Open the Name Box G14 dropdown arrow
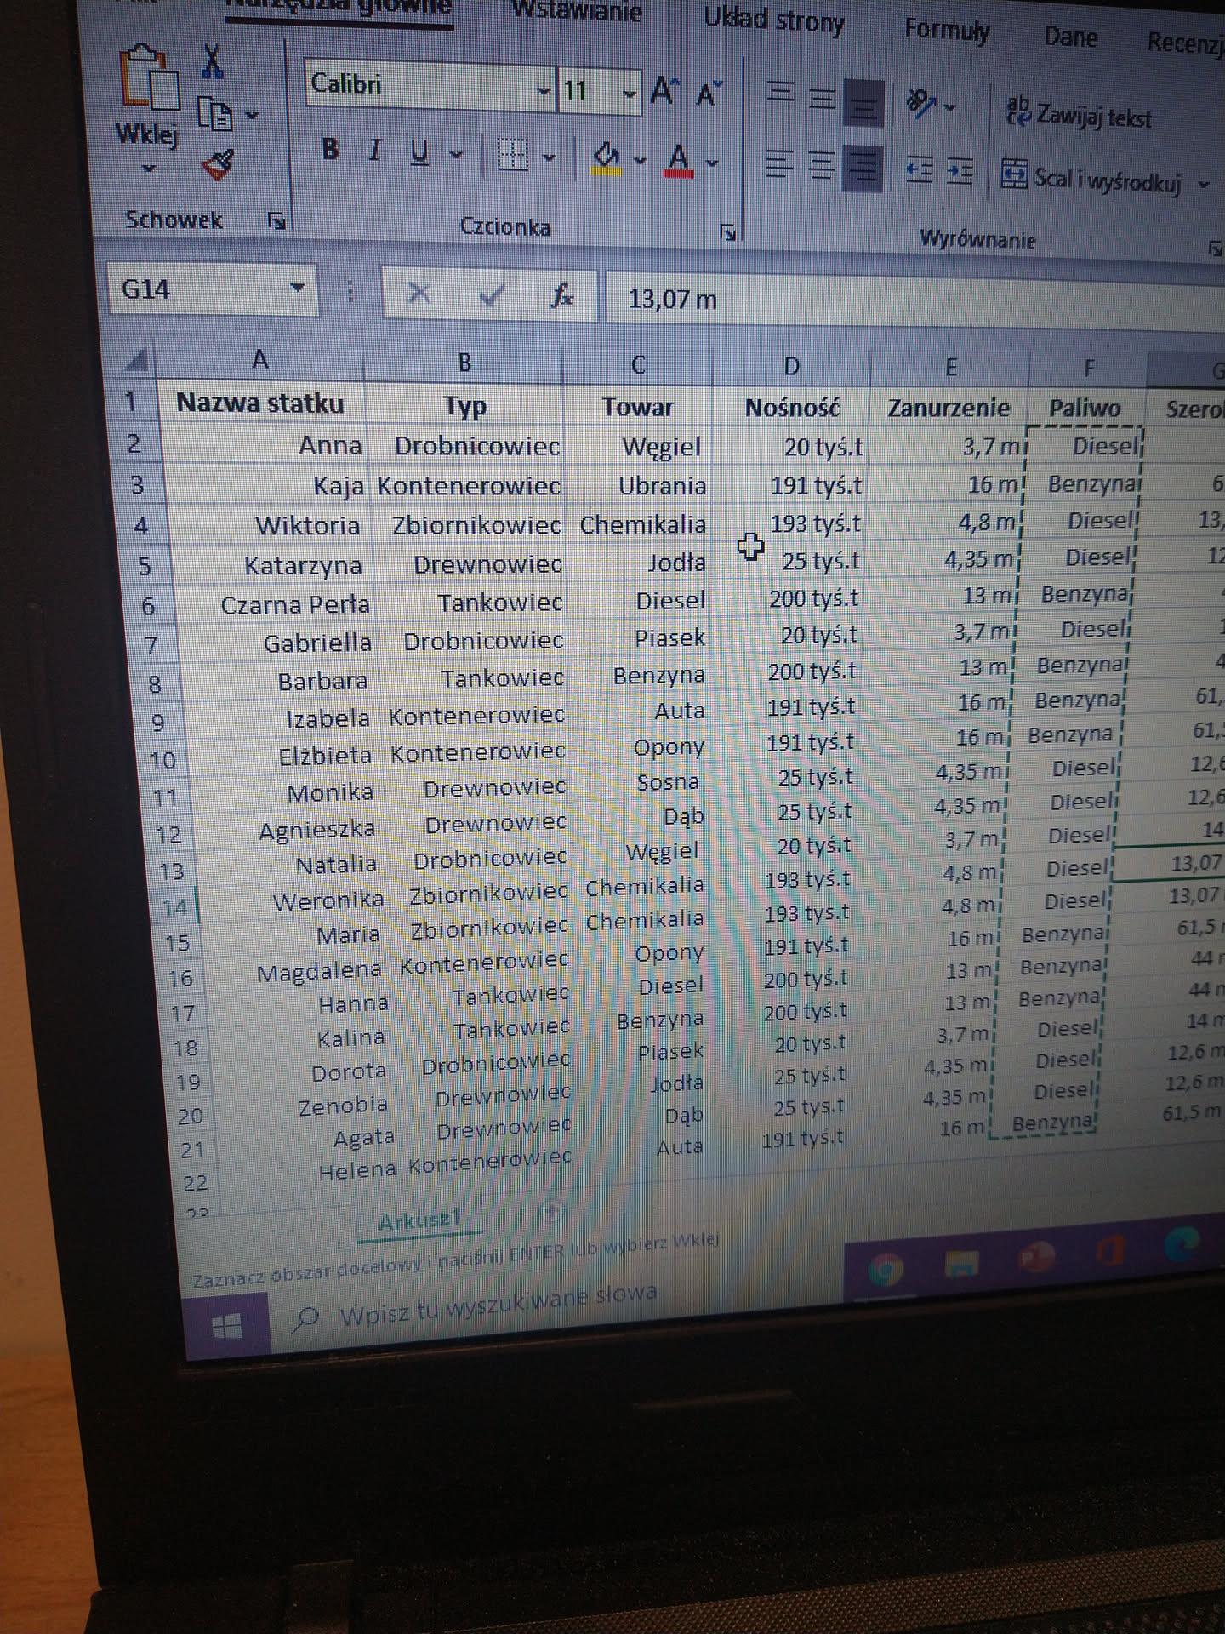 pos(297,289)
